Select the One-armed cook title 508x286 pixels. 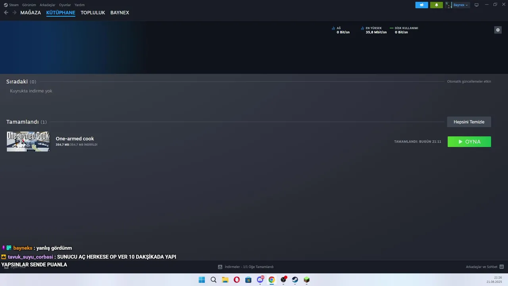pyautogui.click(x=75, y=139)
